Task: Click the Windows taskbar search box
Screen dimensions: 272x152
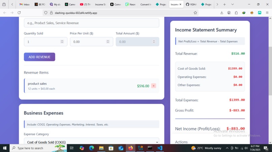Action: click(38, 148)
